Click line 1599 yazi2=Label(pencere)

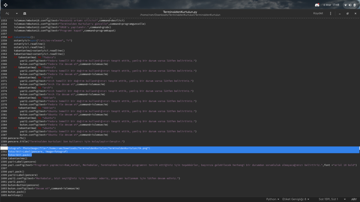(23, 175)
